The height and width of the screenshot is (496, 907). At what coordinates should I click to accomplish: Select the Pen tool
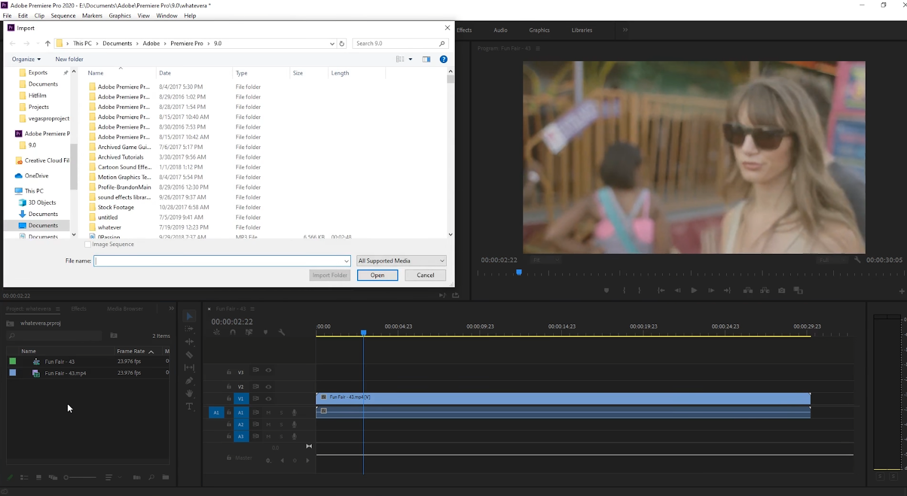[189, 380]
